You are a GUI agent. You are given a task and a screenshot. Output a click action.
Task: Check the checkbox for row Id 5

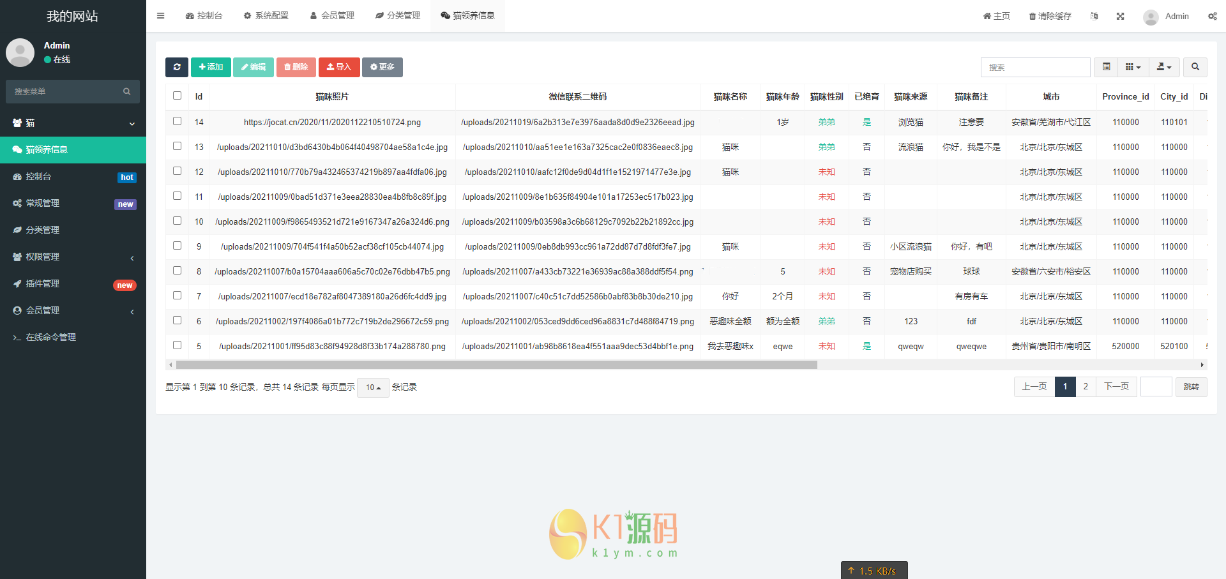(x=177, y=345)
